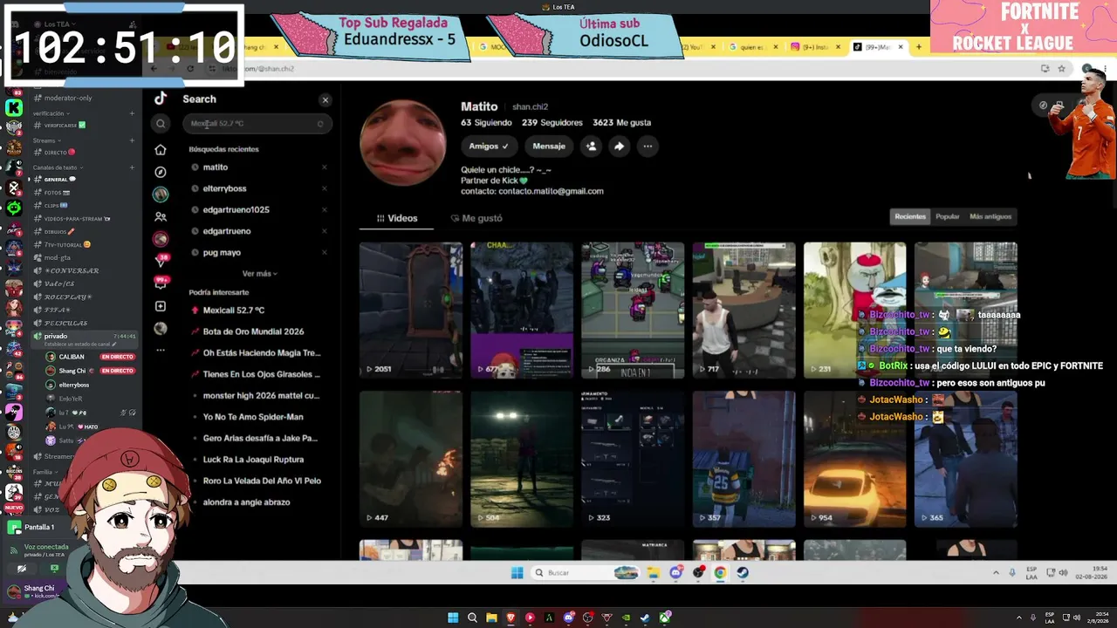Open profile more options (three dots)

point(648,147)
